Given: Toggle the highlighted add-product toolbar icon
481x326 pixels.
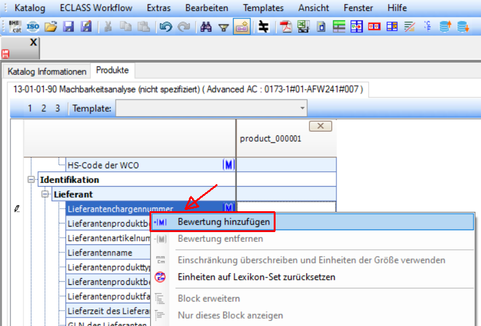Looking at the screenshot, I should point(242,26).
